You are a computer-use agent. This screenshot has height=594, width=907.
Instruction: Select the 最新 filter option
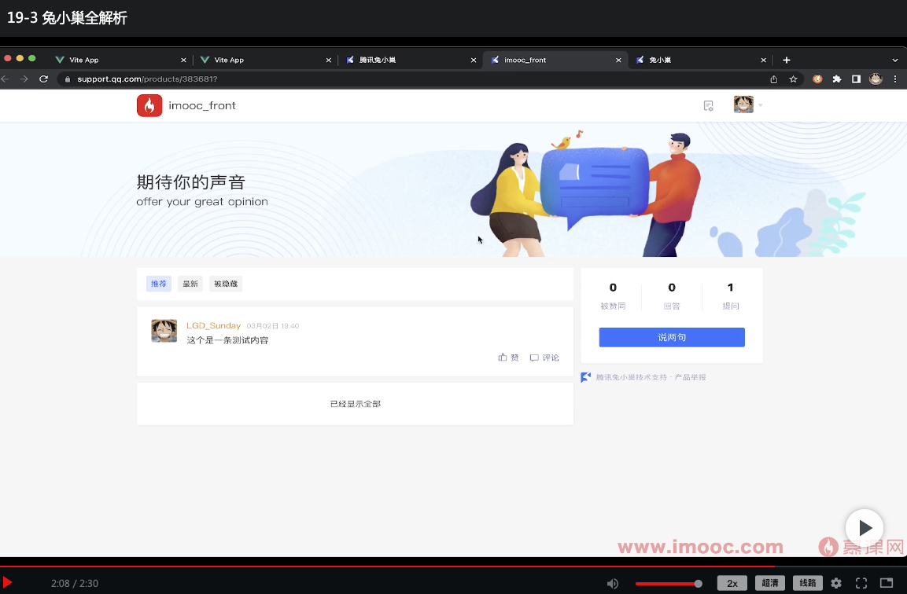click(x=190, y=283)
